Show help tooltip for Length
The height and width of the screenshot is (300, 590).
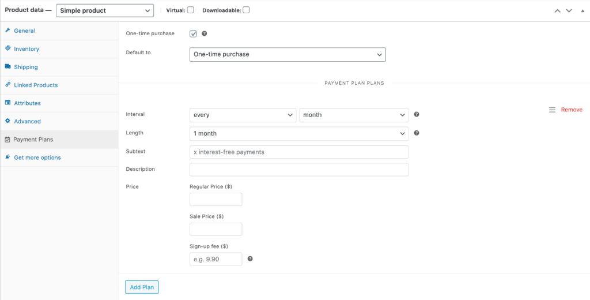[417, 133]
